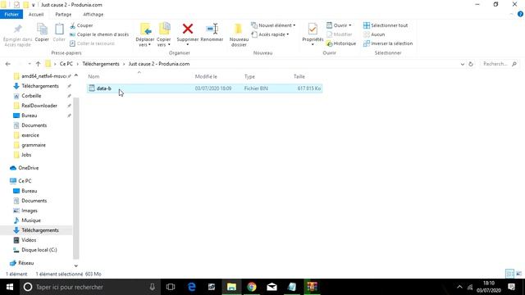Click the red Supprimer delete icon
Image resolution: width=525 pixels, height=295 pixels.
188,29
